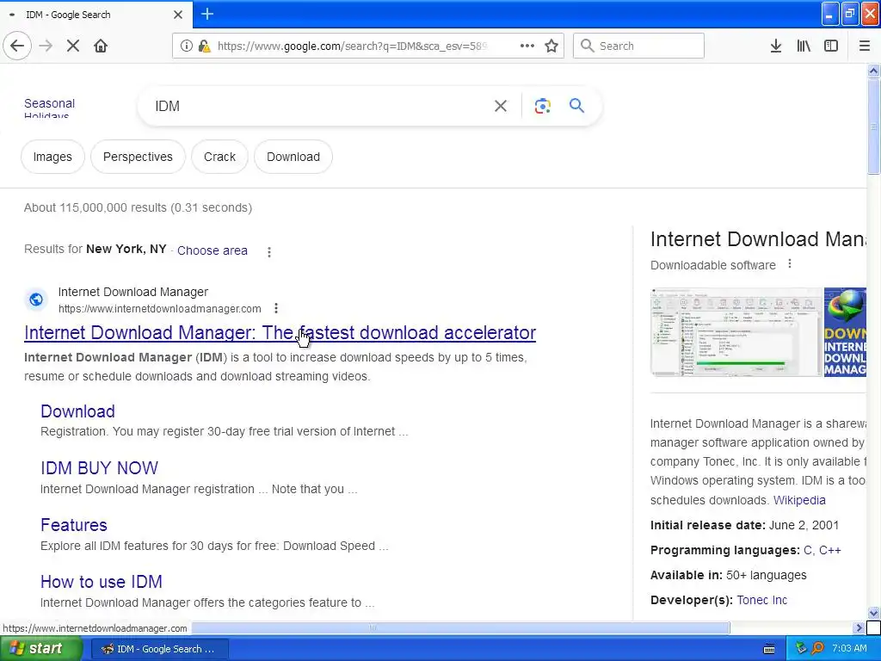
Task: Click the 7:03 AM taskbar clock
Action: (849, 648)
